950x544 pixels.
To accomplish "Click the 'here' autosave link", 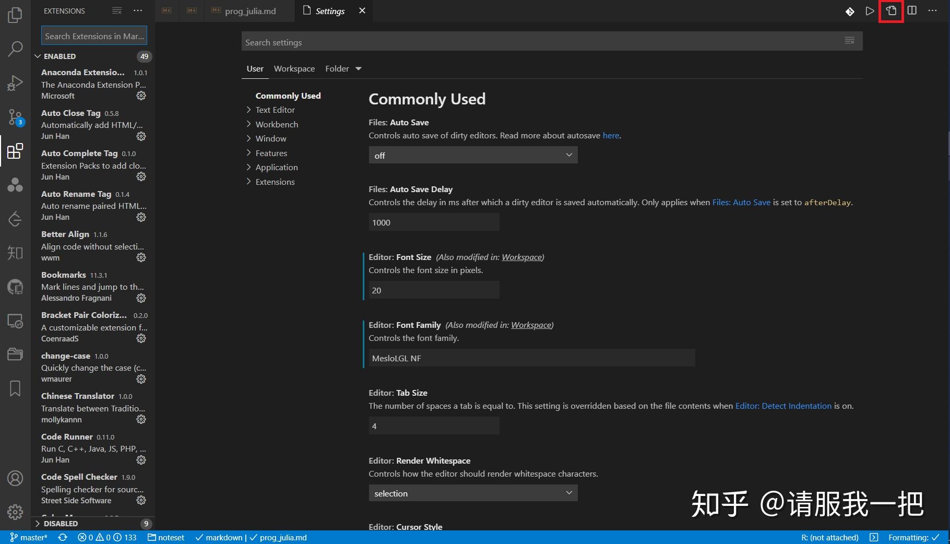I will pyautogui.click(x=611, y=135).
